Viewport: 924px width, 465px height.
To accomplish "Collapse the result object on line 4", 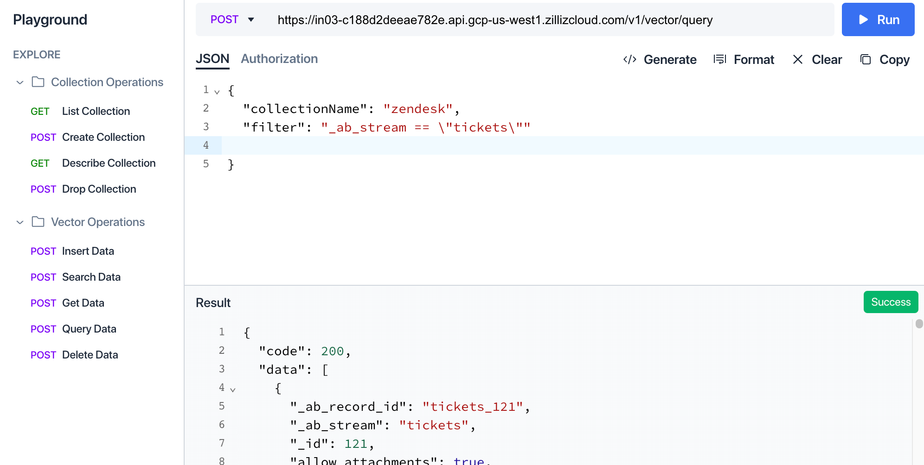I will tap(232, 389).
